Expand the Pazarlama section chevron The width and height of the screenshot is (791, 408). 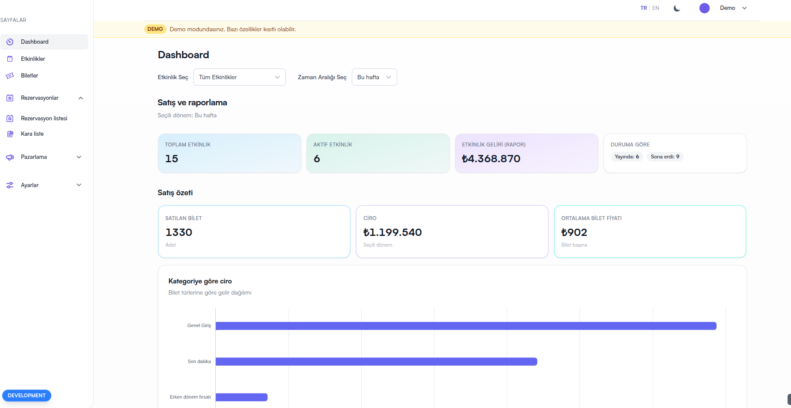pos(79,157)
